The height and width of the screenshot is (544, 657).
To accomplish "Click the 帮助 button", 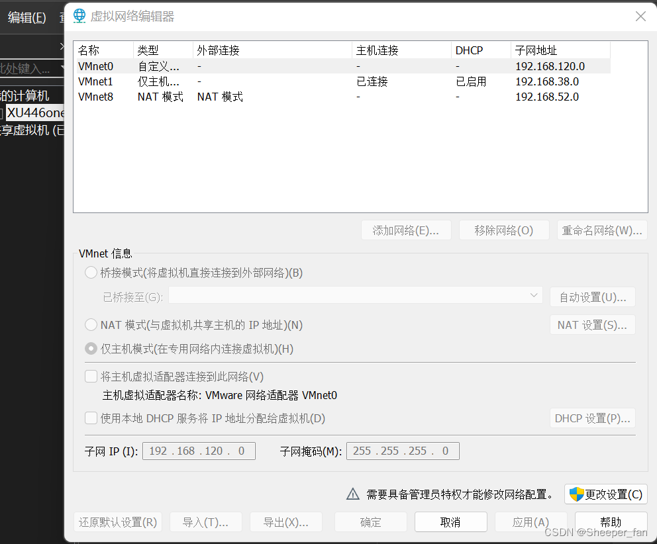I will pos(611,521).
